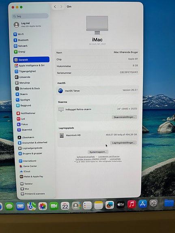Select Bluetooth in the sidebar
The width and height of the screenshot is (175, 233).
pos(21,40)
